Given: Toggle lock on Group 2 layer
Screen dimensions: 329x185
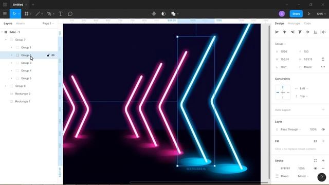Looking at the screenshot, I should click(48, 55).
